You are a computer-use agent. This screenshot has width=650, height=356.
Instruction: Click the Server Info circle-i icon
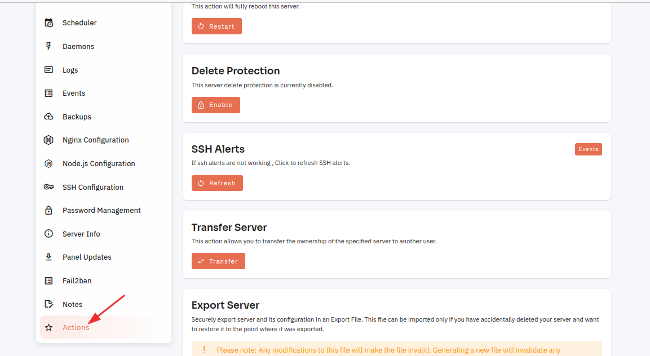coord(48,234)
